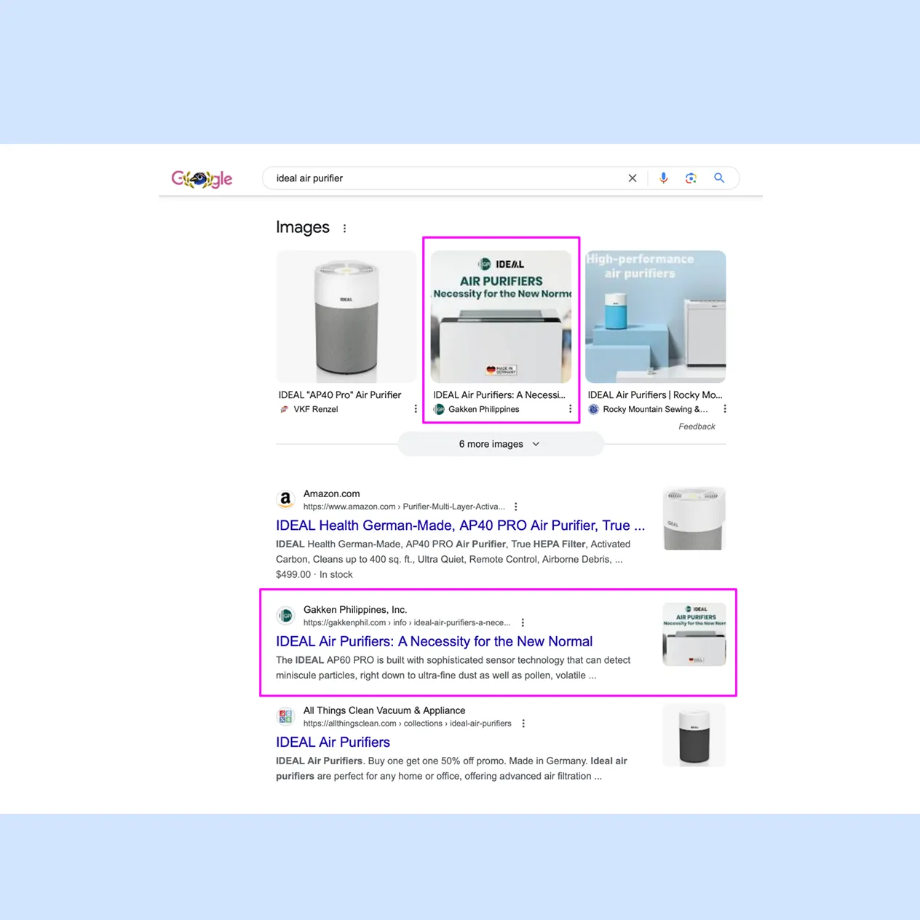Image resolution: width=920 pixels, height=920 pixels.
Task: Click the Amazon result product thumbnail
Action: 694,519
